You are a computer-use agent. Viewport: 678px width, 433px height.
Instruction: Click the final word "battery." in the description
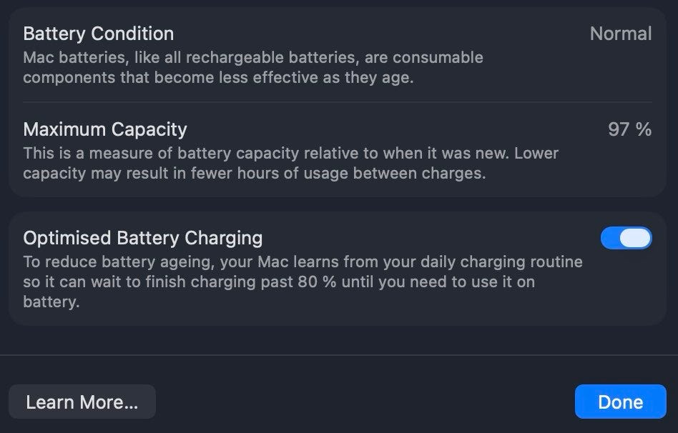tap(51, 302)
